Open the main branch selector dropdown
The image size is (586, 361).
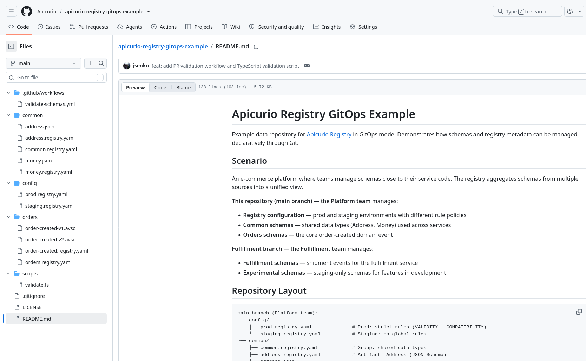coord(44,63)
